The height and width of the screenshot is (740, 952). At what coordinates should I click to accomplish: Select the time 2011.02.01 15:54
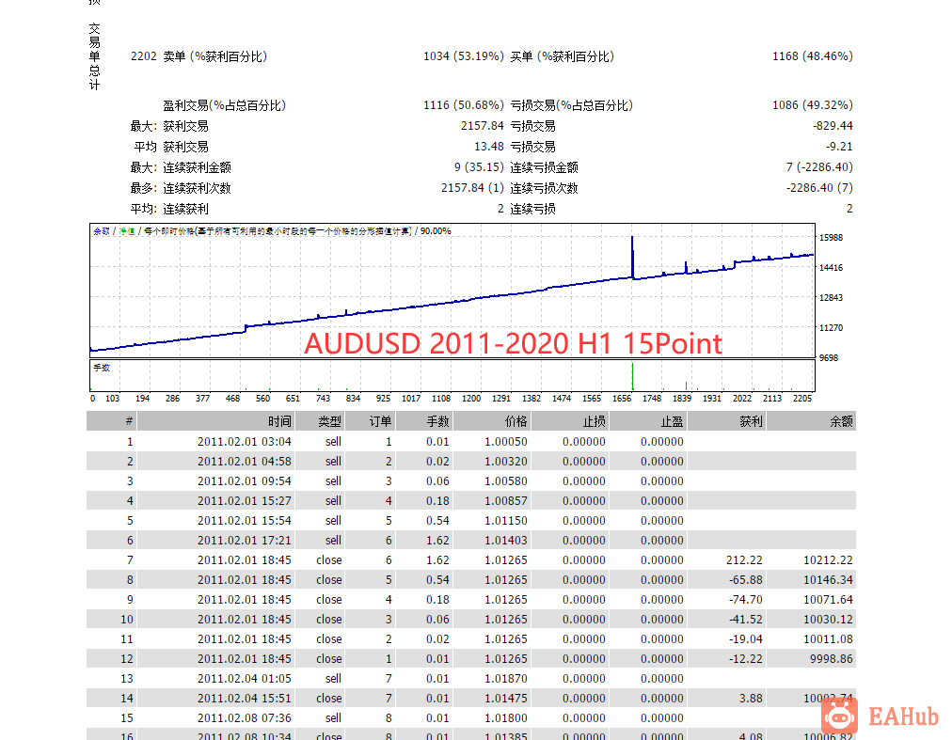tap(244, 520)
